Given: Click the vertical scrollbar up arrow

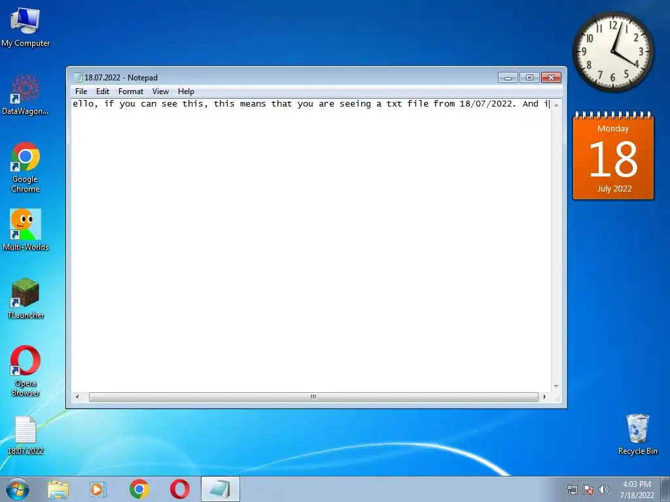Looking at the screenshot, I should [x=556, y=105].
